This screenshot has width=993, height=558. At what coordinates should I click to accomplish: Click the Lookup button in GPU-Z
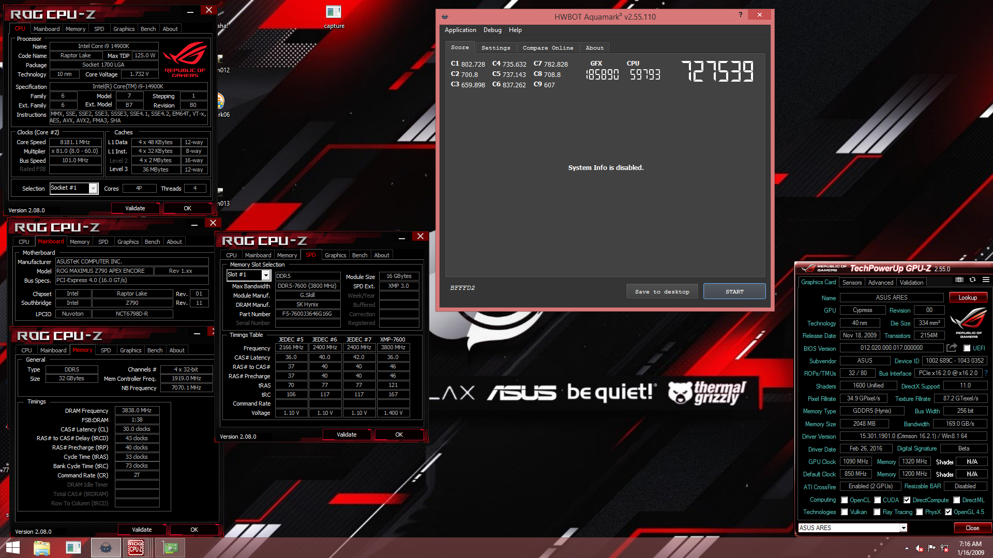(x=968, y=298)
